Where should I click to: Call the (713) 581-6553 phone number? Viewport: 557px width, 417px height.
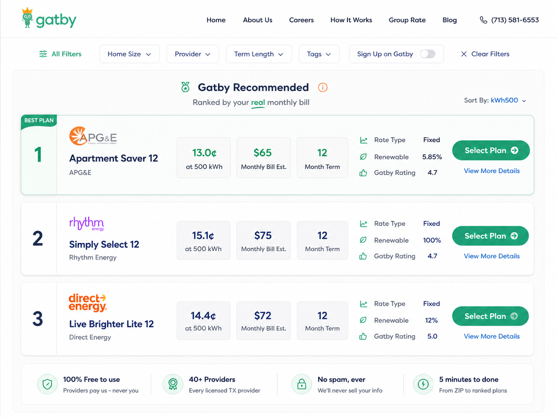click(x=515, y=20)
